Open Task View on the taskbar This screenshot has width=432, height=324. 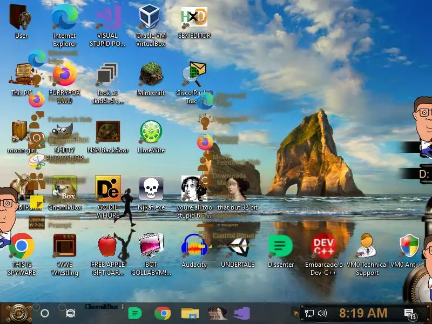click(71, 313)
